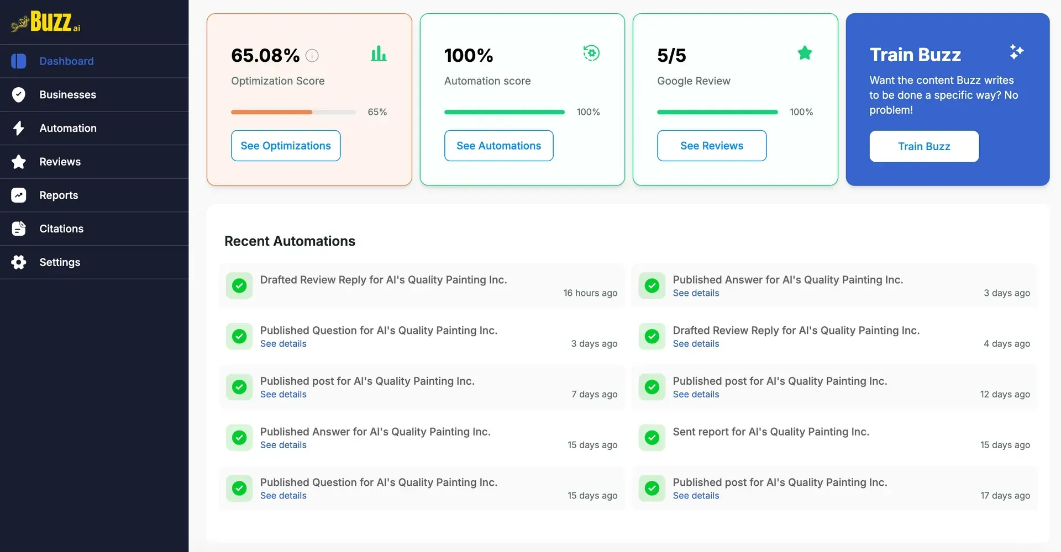The width and height of the screenshot is (1061, 552).
Task: Click green check icon for Published post 7 days ago
Action: click(x=239, y=388)
